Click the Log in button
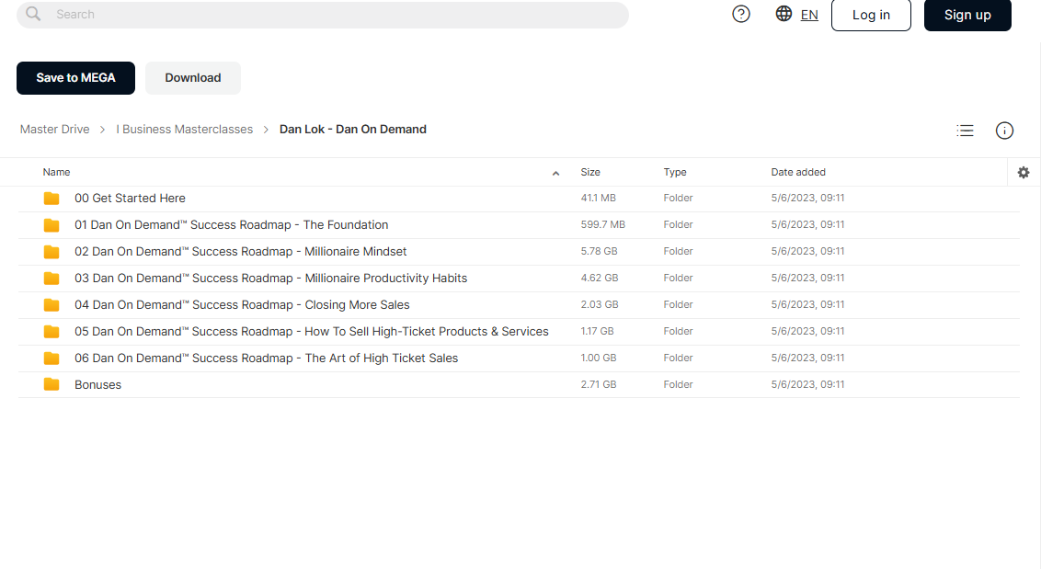Image resolution: width=1041 pixels, height=569 pixels. pyautogui.click(x=871, y=15)
